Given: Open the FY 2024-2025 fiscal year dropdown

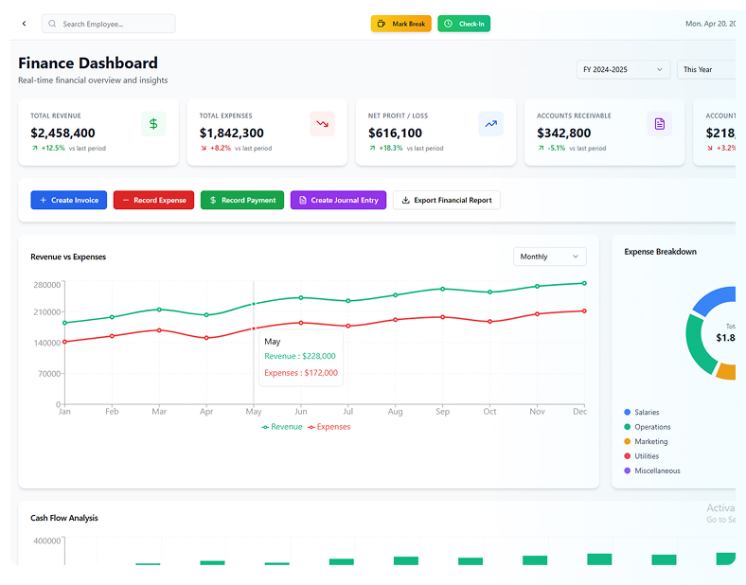Looking at the screenshot, I should coord(623,69).
